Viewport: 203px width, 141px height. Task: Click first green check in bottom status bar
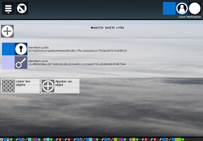click(x=11, y=139)
